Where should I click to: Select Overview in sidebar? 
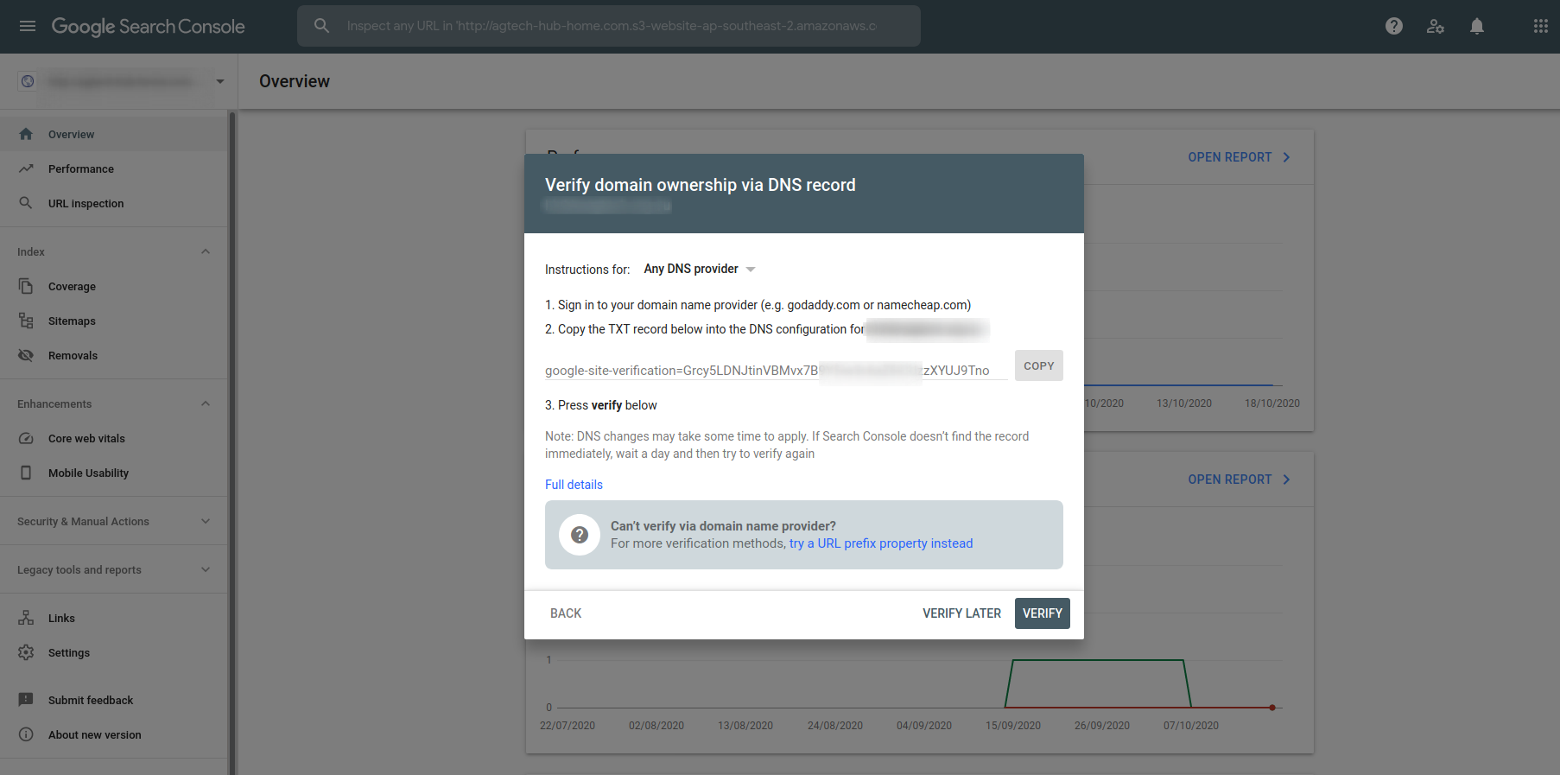tap(113, 134)
